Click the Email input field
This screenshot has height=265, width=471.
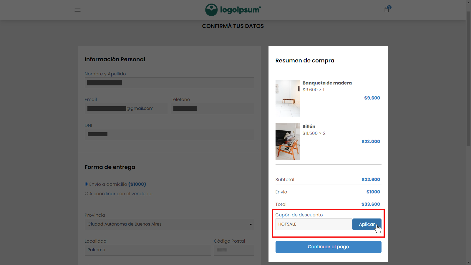click(x=126, y=109)
